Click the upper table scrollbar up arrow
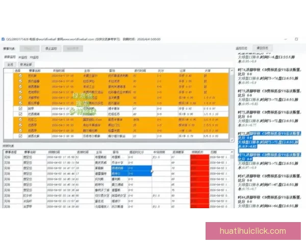 (x=232, y=70)
